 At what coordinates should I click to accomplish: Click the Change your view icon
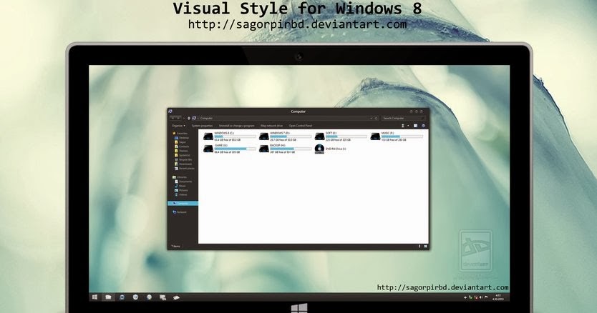(403, 126)
